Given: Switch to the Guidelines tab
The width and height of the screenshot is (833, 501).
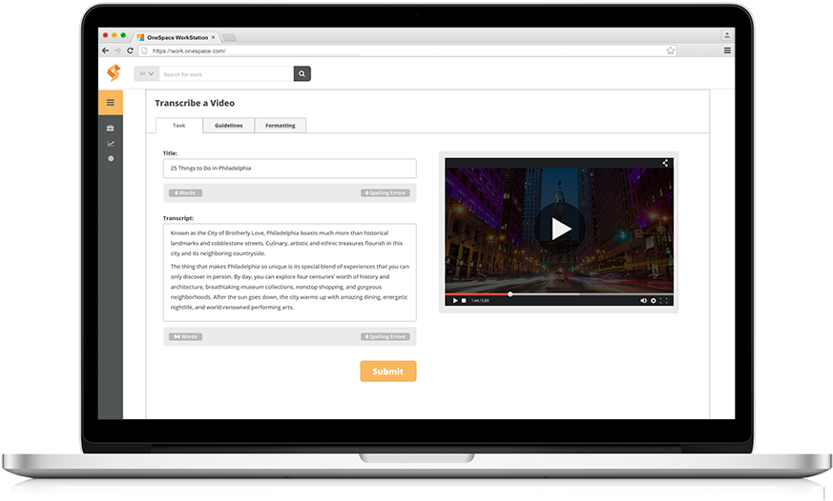Looking at the screenshot, I should coord(228,126).
